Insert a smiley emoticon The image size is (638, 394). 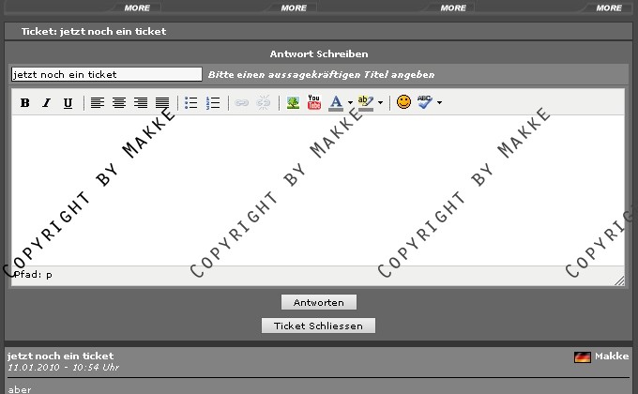click(403, 103)
